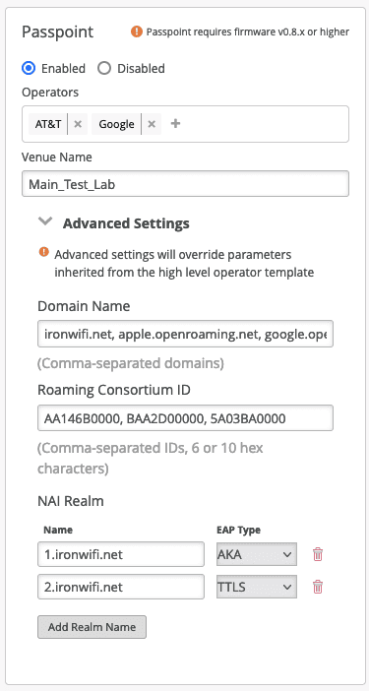Click the Google operator tag
This screenshot has width=369, height=691.
116,124
